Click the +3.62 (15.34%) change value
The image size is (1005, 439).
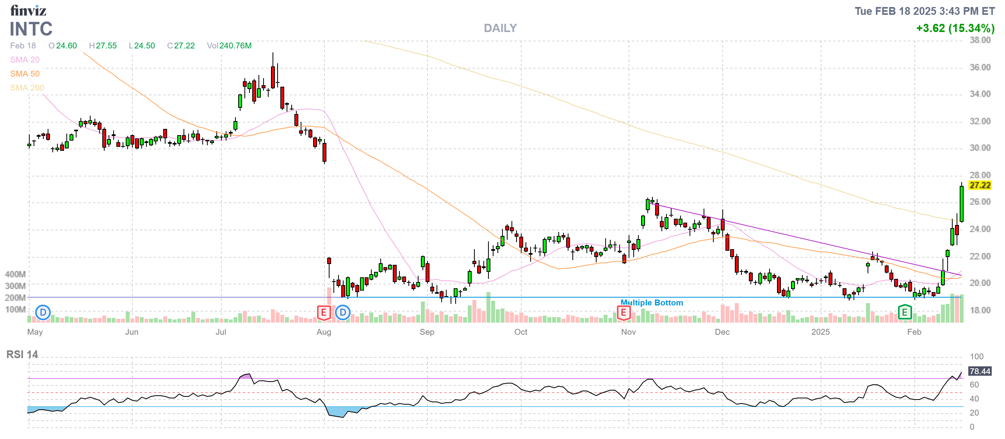point(955,28)
